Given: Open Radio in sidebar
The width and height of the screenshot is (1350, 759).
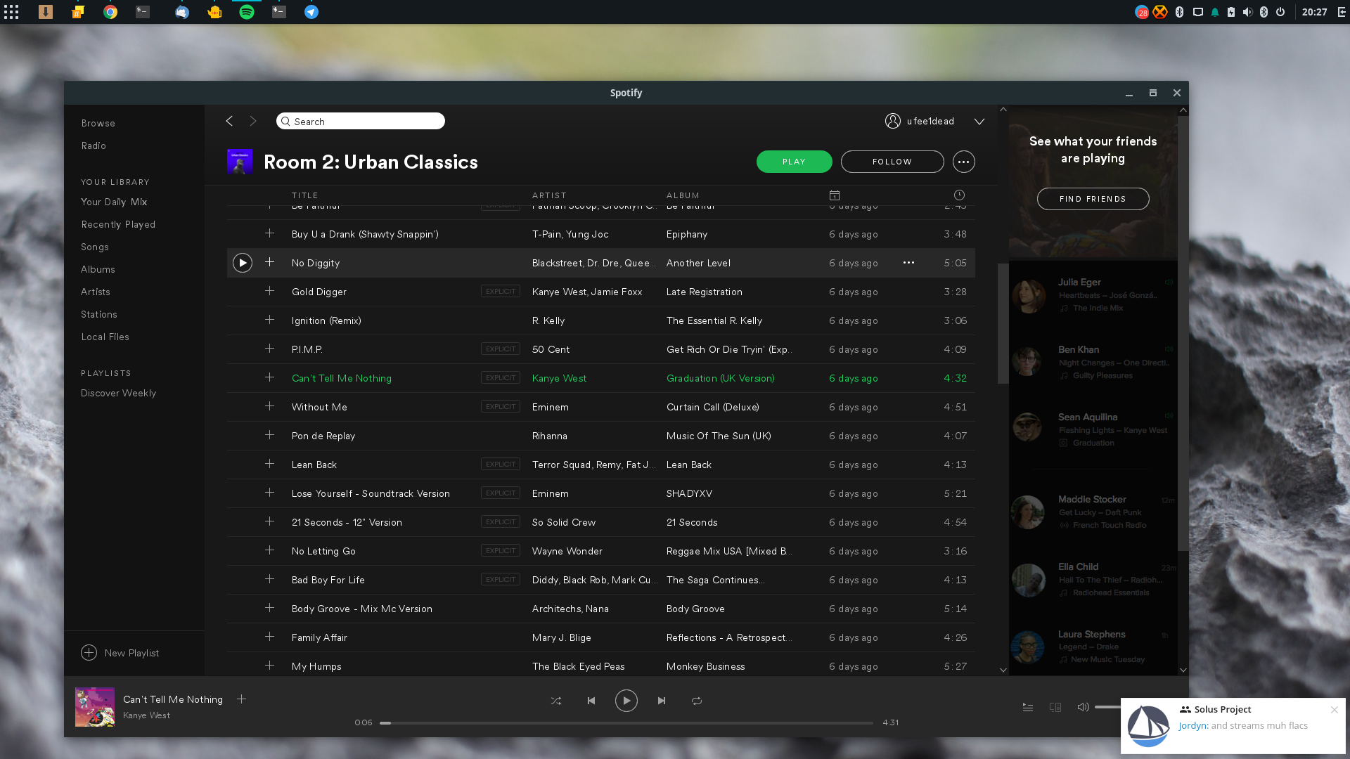Looking at the screenshot, I should tap(94, 145).
